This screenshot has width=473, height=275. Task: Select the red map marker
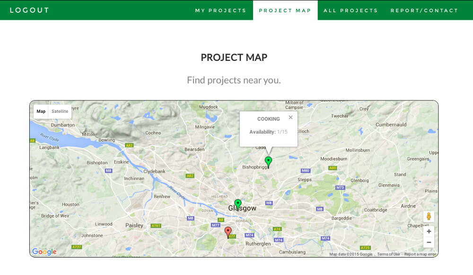tap(228, 232)
